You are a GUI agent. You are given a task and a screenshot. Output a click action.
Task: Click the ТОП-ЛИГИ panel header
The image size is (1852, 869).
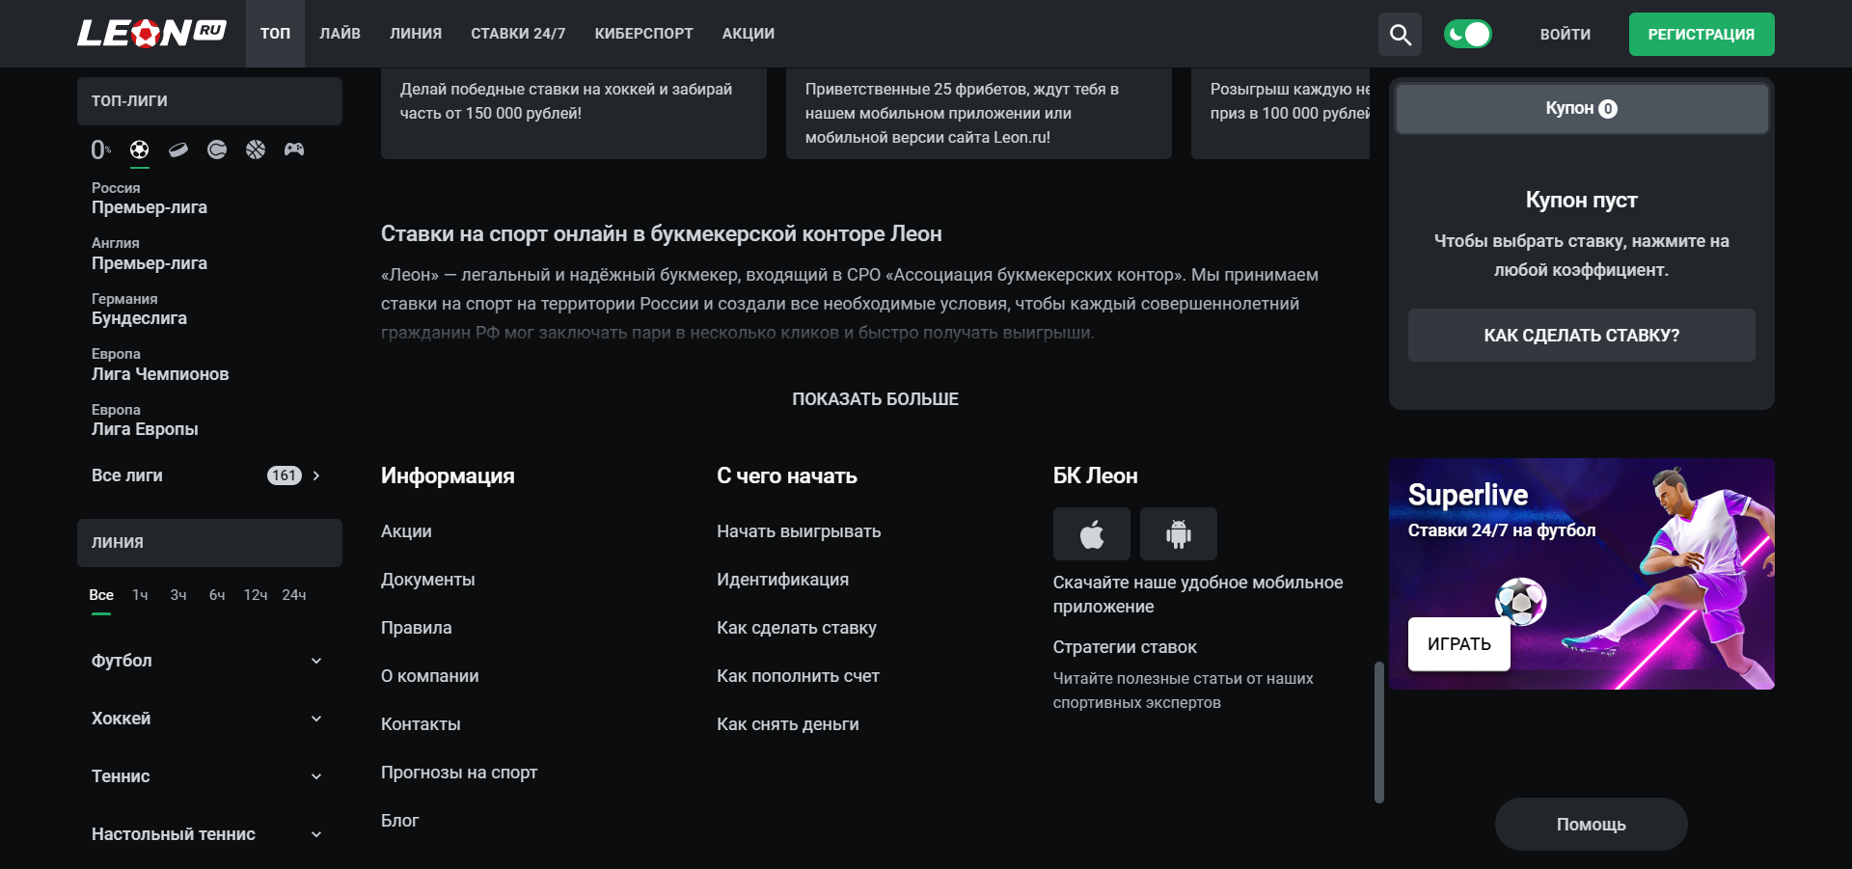pyautogui.click(x=209, y=101)
